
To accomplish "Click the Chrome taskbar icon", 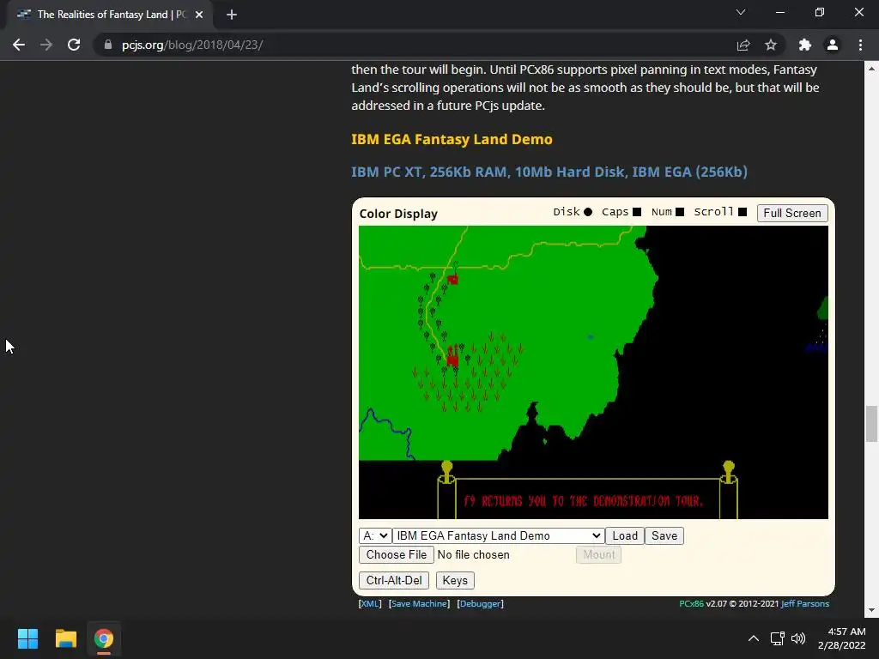I will [104, 638].
